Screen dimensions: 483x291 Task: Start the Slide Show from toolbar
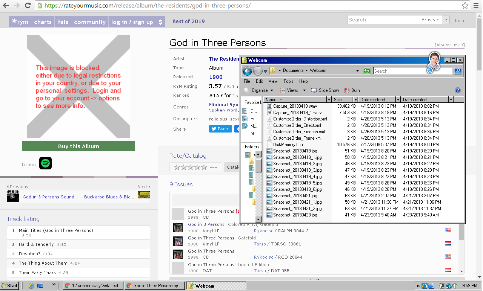pos(325,90)
